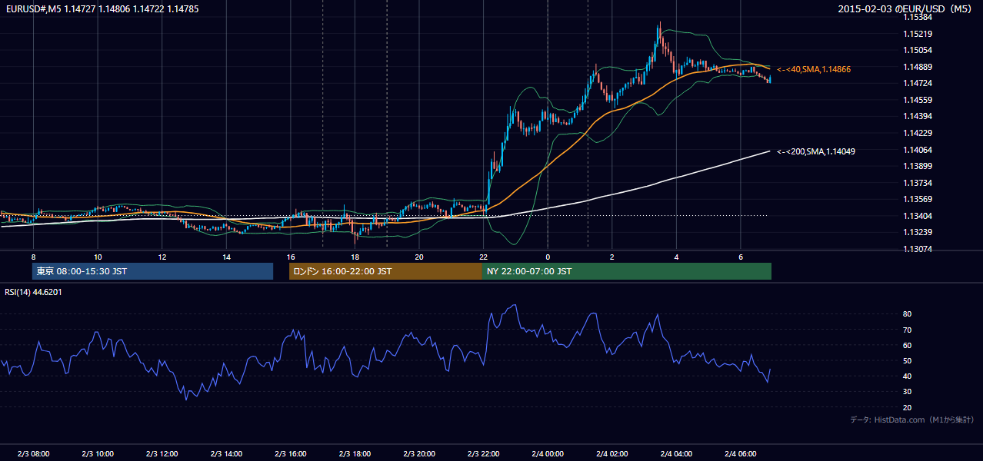
Task: Select the ロンドン 16:00-22:00 JST session bar
Action: pyautogui.click(x=385, y=271)
